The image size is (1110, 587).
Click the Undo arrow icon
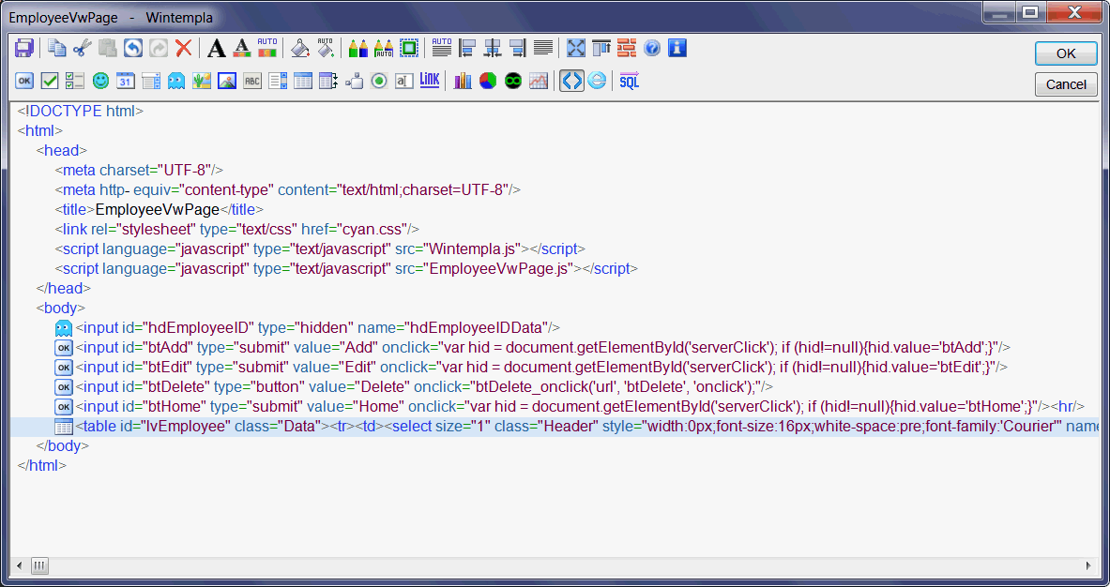tap(133, 48)
